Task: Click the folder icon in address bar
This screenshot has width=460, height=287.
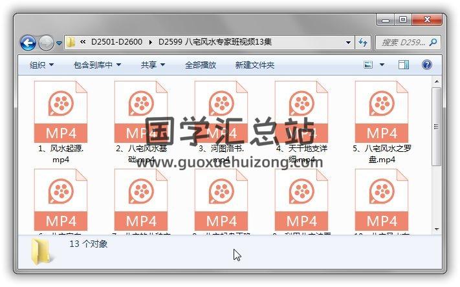Action: tap(71, 42)
